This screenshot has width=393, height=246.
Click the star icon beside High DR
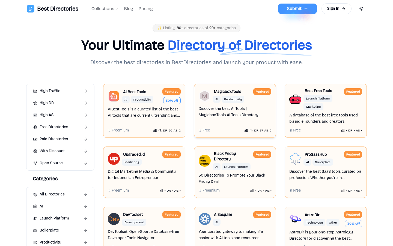click(35, 103)
